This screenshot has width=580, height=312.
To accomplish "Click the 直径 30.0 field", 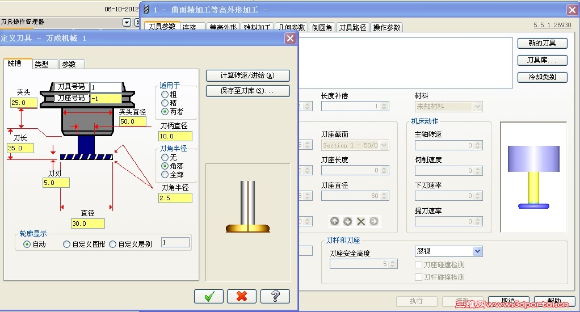I will pyautogui.click(x=87, y=224).
